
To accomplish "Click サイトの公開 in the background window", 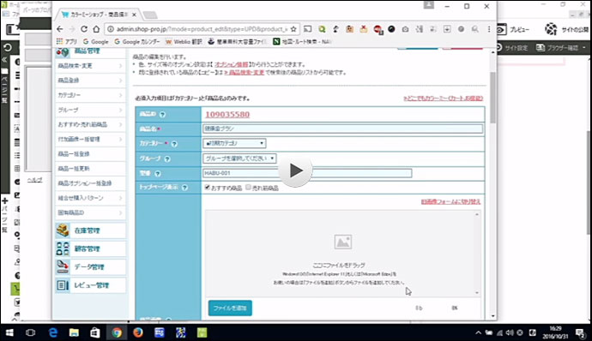I will [567, 29].
